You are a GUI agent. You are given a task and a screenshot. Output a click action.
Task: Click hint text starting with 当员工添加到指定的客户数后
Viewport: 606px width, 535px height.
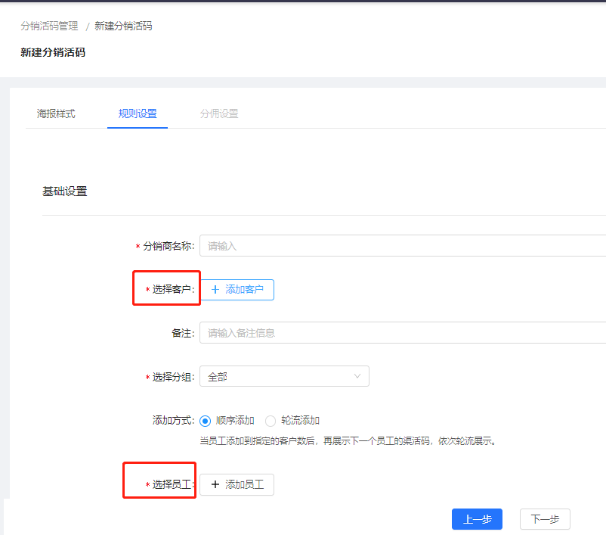pos(348,441)
